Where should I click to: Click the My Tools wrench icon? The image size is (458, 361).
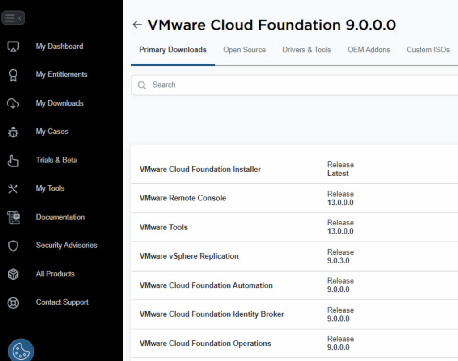[13, 189]
